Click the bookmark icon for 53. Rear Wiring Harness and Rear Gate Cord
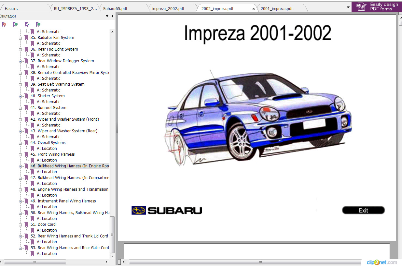The height and width of the screenshot is (266, 402). pyautogui.click(x=26, y=248)
